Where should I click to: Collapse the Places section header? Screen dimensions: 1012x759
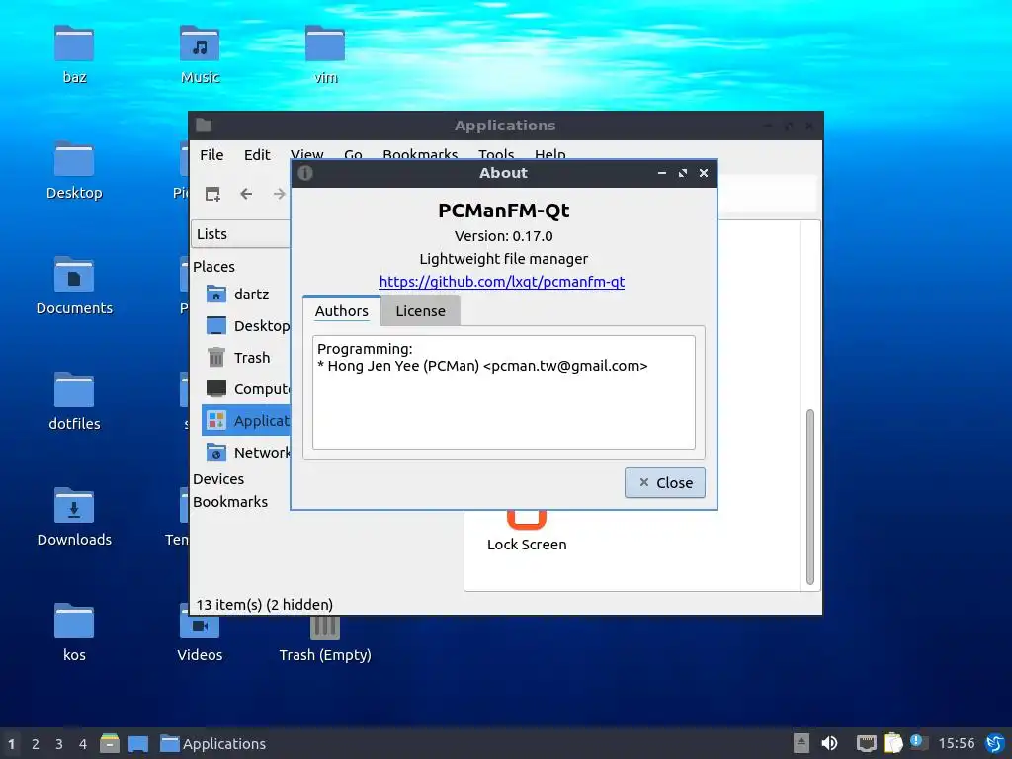pyautogui.click(x=213, y=267)
